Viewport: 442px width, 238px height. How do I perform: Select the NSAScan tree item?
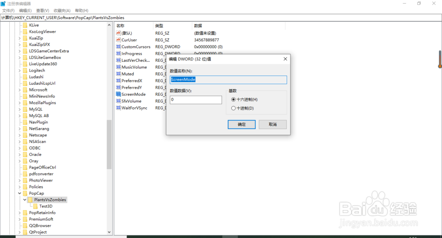[38, 142]
